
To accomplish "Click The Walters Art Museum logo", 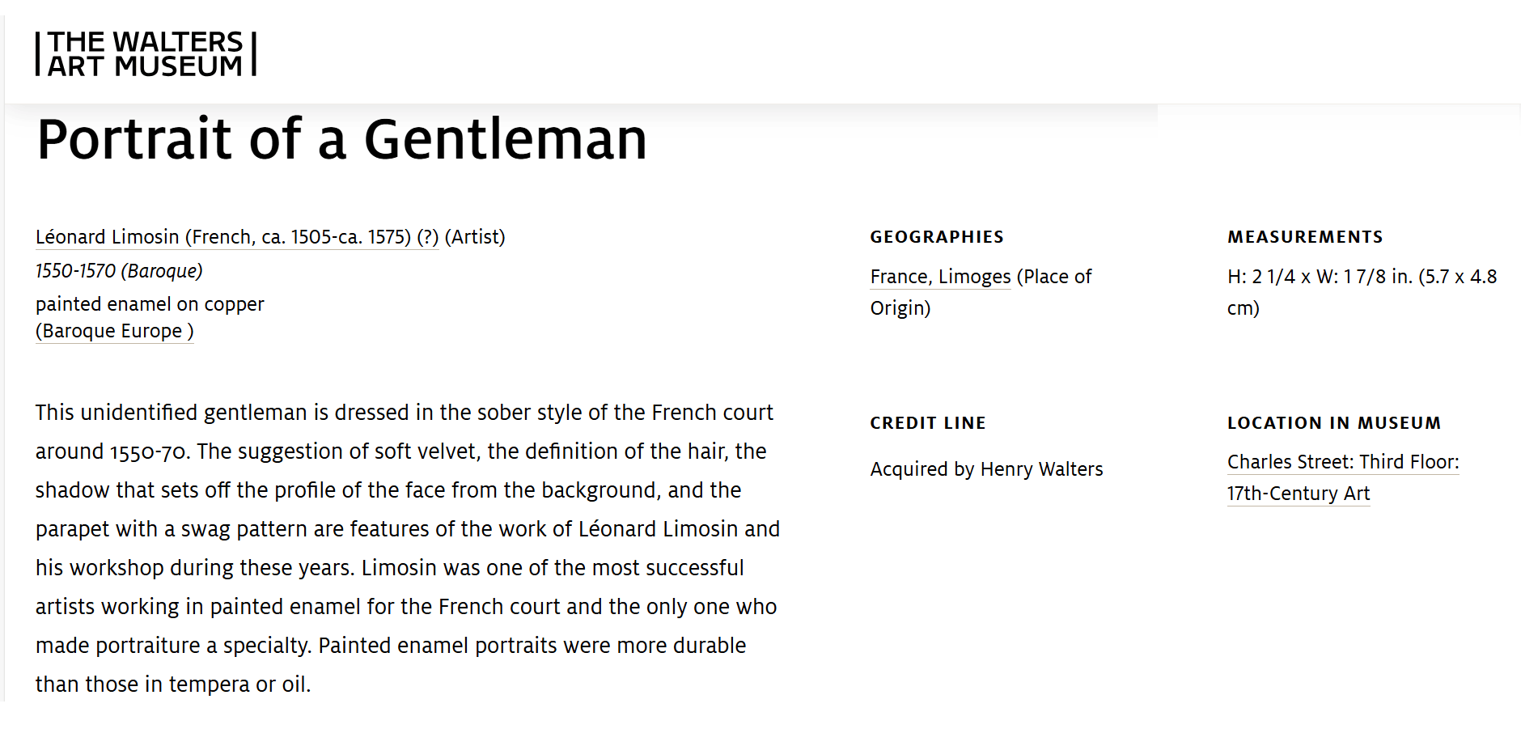I will pyautogui.click(x=146, y=54).
